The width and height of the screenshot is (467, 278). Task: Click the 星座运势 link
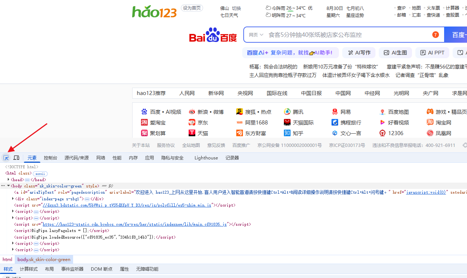(x=355, y=15)
